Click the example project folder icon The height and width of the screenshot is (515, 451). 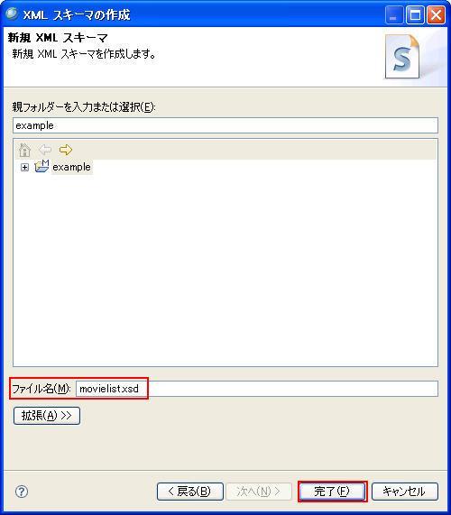click(41, 167)
